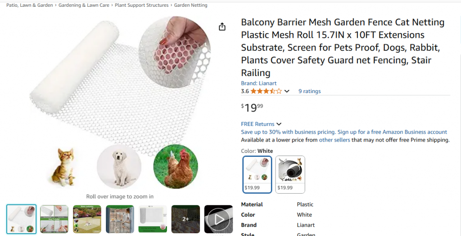Expand the star ratings breakdown arrow
This screenshot has width=461, height=236.
[287, 91]
